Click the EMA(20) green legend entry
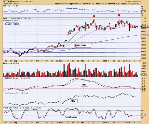 [11, 20]
